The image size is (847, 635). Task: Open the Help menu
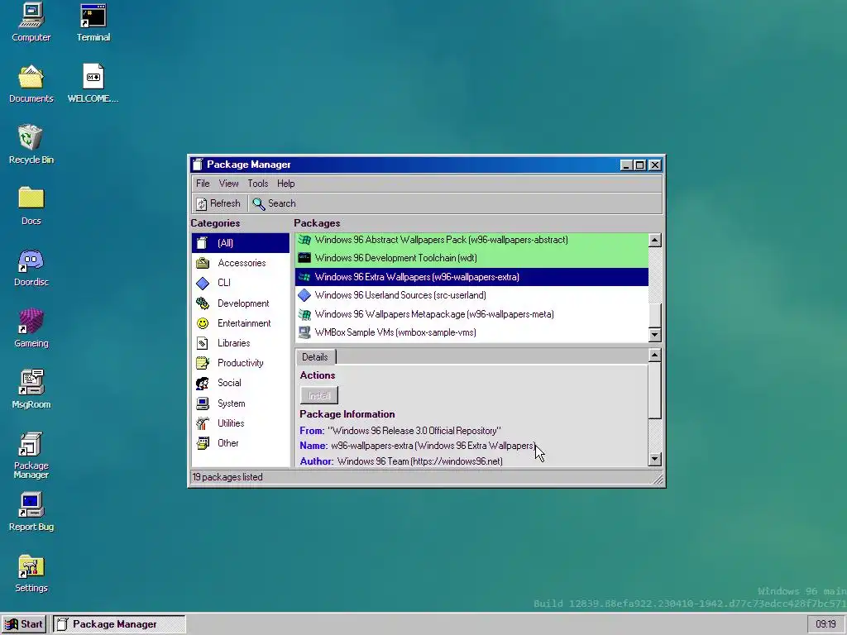pos(285,184)
